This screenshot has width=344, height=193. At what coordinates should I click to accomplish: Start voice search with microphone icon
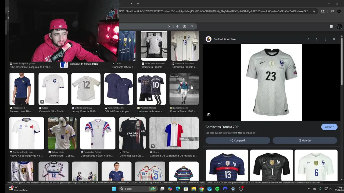[177, 27]
